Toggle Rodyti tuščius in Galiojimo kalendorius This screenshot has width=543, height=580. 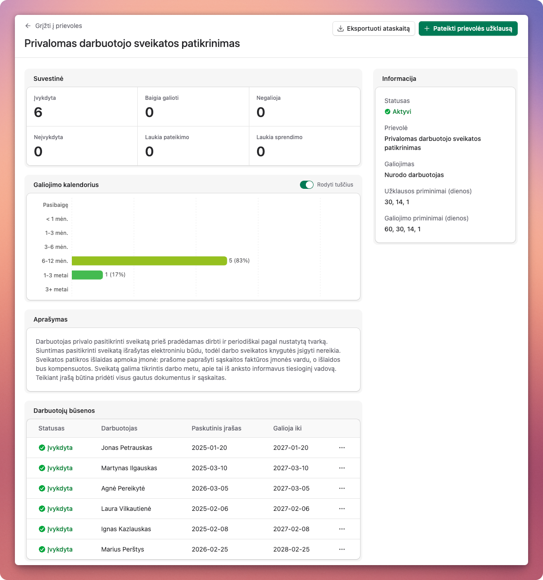[307, 185]
